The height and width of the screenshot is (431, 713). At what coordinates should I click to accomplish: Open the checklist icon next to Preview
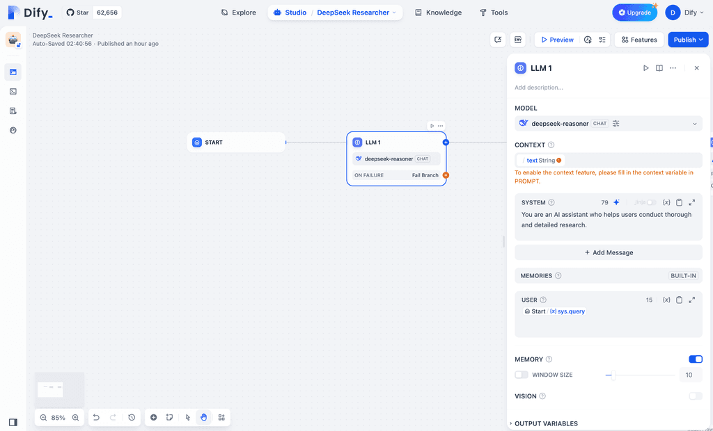[x=603, y=40]
